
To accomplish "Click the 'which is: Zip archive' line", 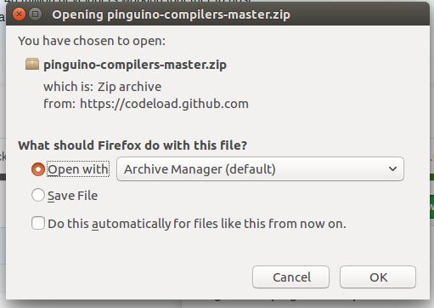I will 103,87.
